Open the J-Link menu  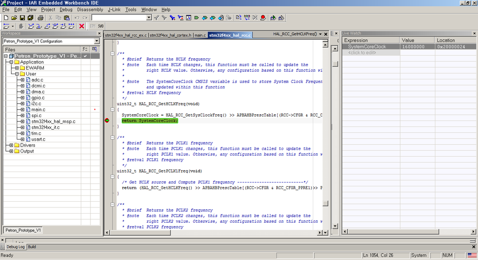pyautogui.click(x=114, y=10)
